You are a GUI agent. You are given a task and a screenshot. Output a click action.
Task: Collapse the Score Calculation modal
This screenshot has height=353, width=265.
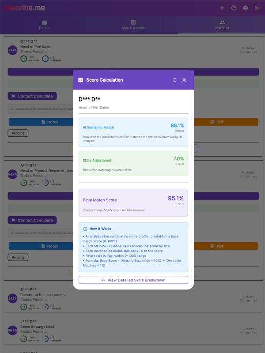click(174, 79)
